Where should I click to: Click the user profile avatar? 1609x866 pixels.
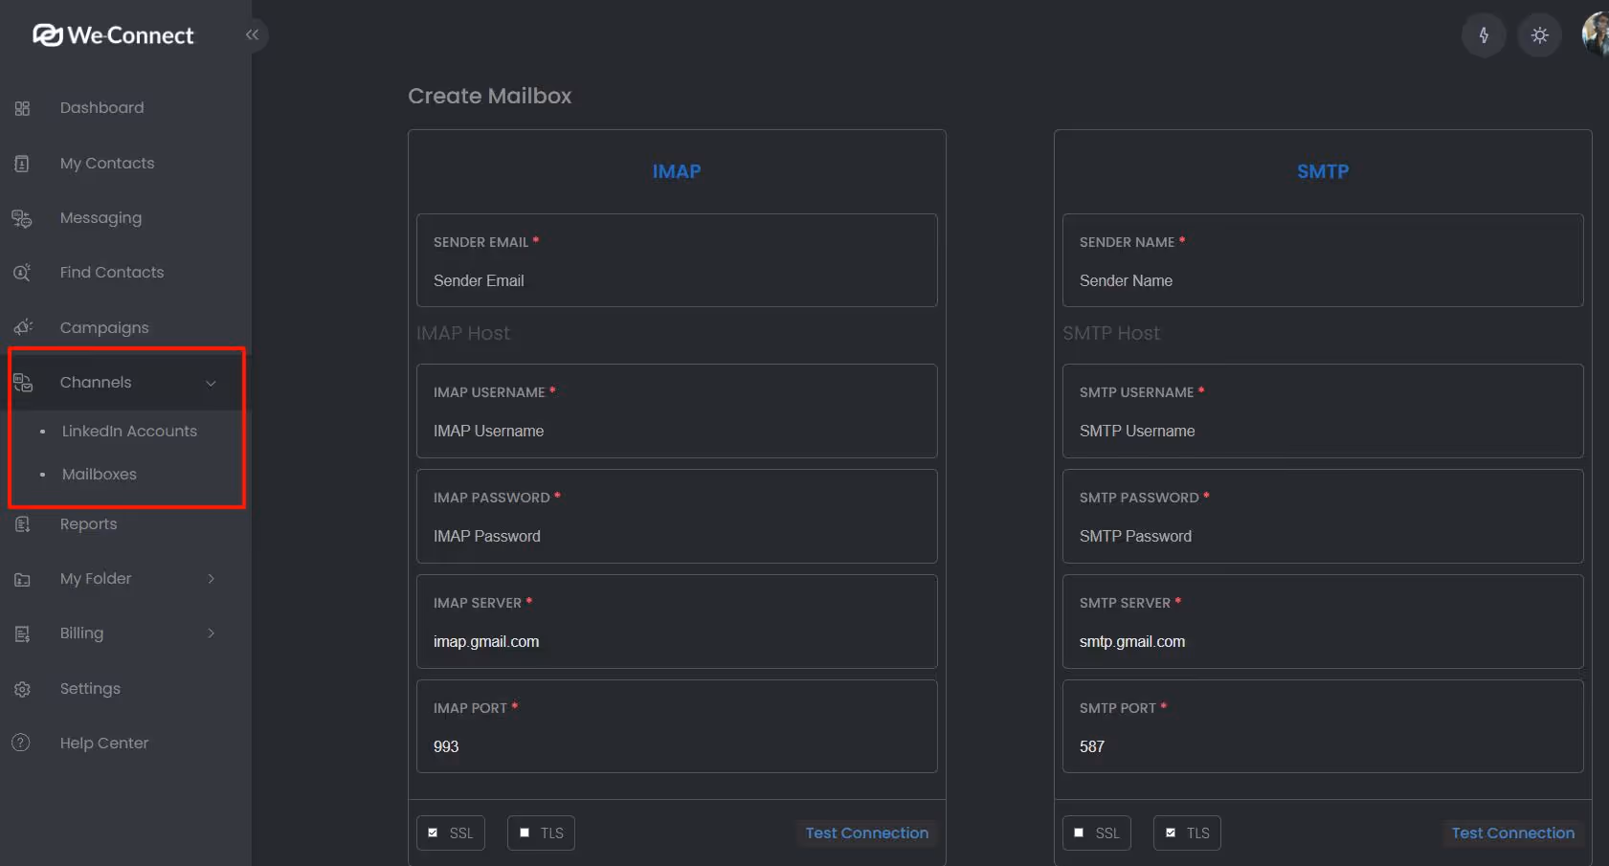pyautogui.click(x=1596, y=34)
